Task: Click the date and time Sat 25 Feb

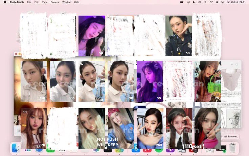Action: tap(236, 2)
